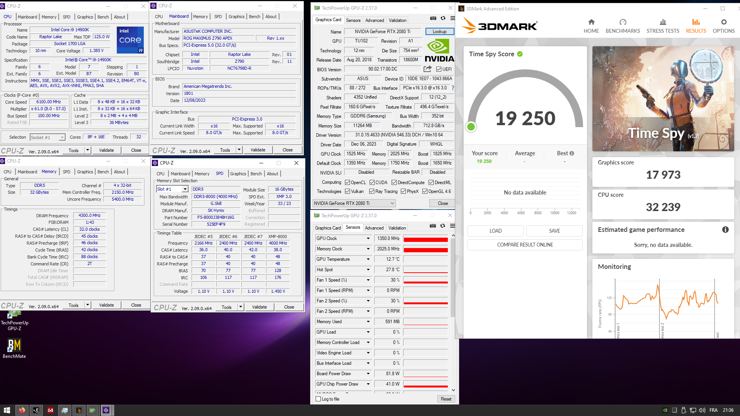Refresh the GPU-Z Sensors window
This screenshot has width=740, height=416.
click(443, 226)
